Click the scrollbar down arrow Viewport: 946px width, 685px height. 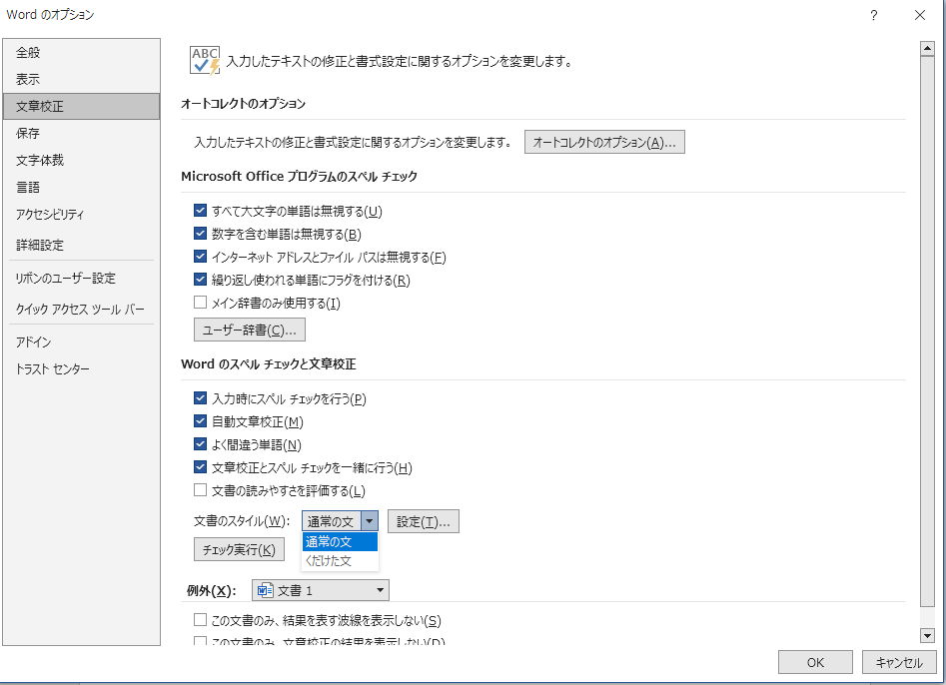point(927,635)
